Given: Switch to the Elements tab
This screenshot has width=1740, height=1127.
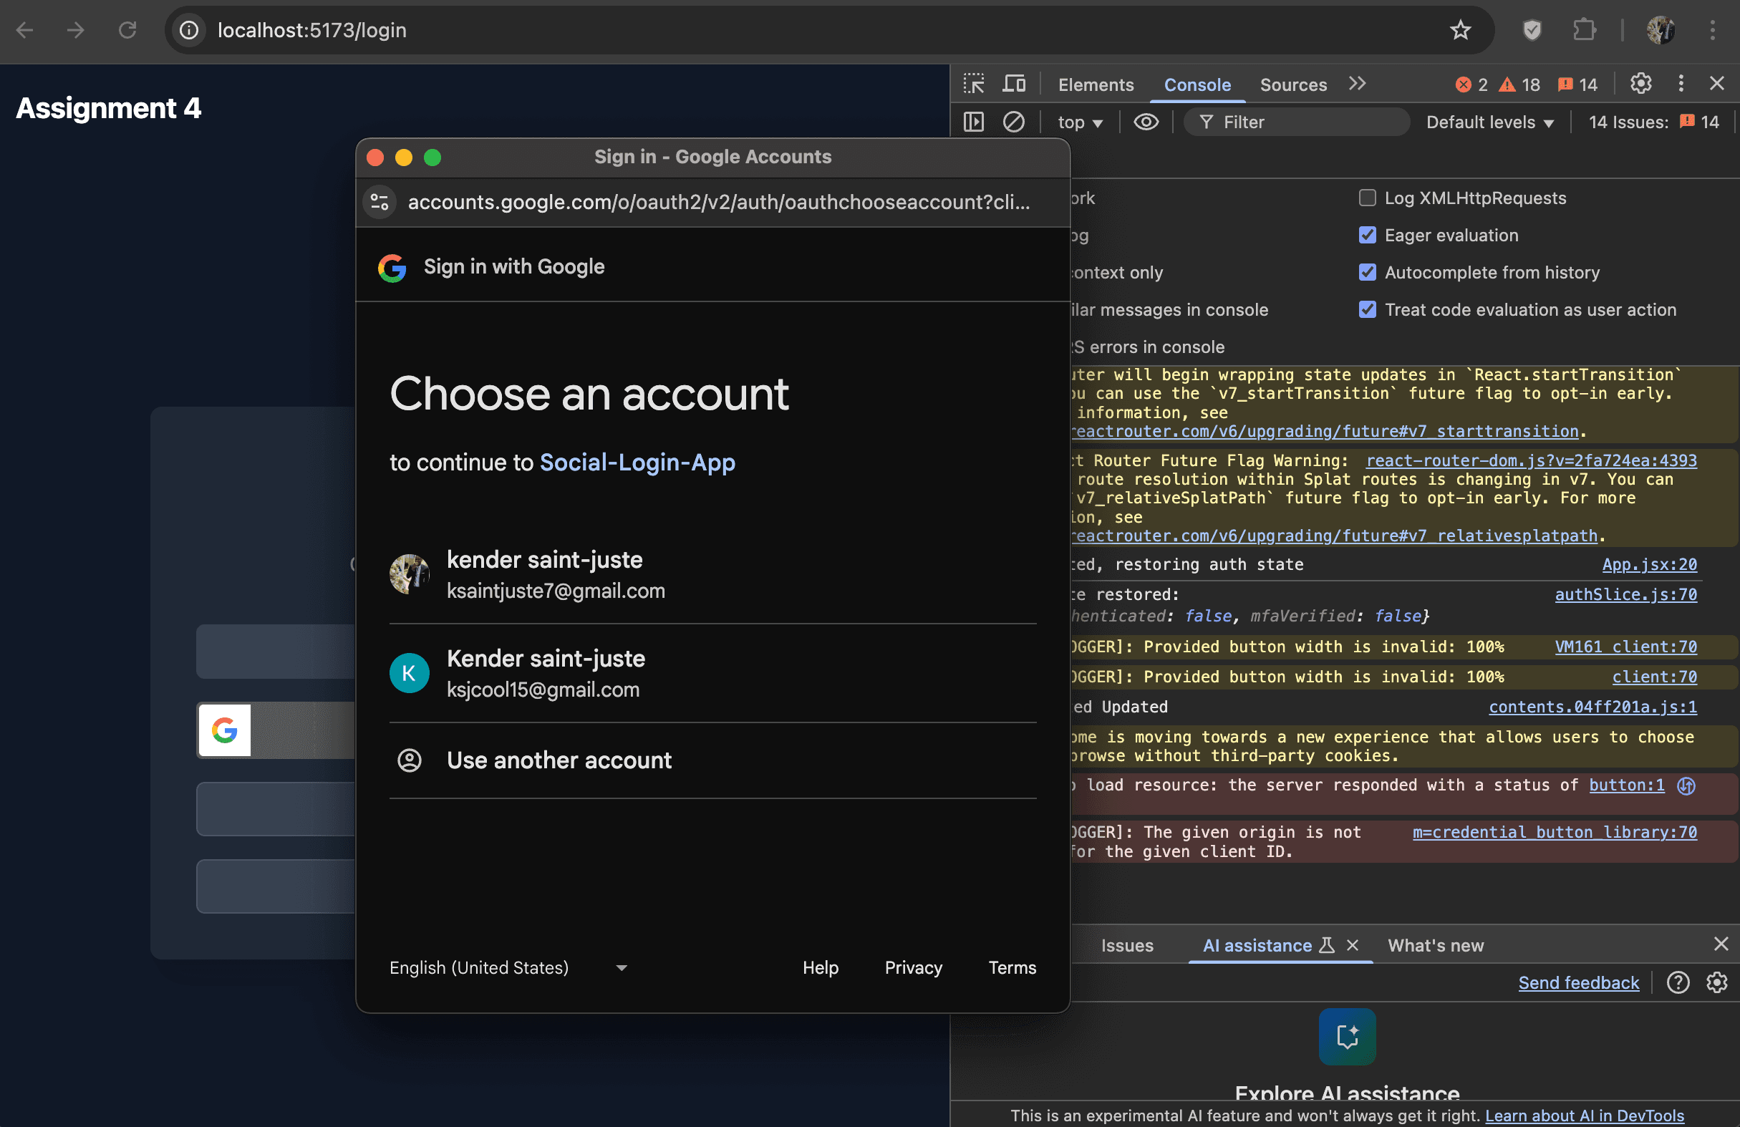Looking at the screenshot, I should (1095, 84).
